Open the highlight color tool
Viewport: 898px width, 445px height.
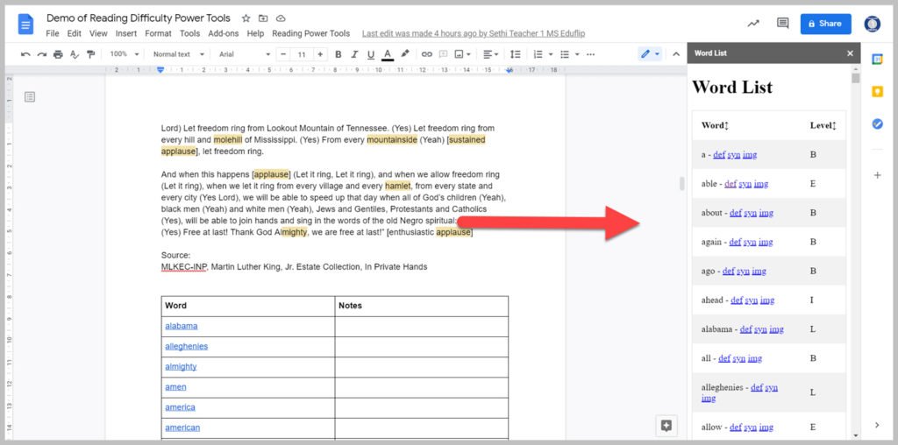405,53
